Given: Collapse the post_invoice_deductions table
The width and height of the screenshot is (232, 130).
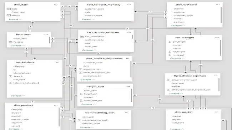Looking at the screenshot, I should 88,80.
